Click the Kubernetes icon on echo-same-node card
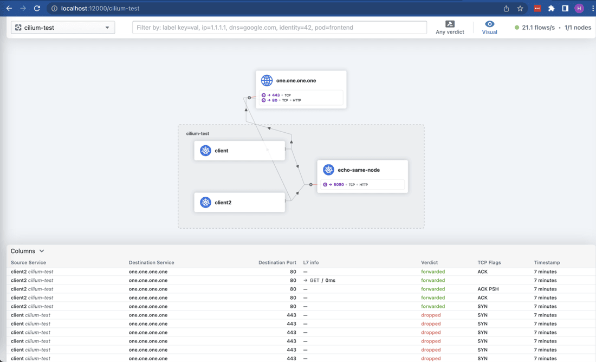Screen dimensions: 596x362 [328, 170]
